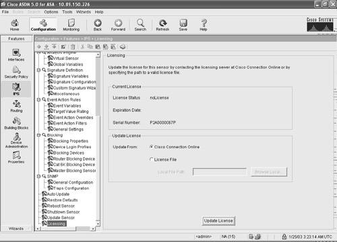
Task: Click the Edit icon in the IPS toolbar
Action: pos(63,46)
